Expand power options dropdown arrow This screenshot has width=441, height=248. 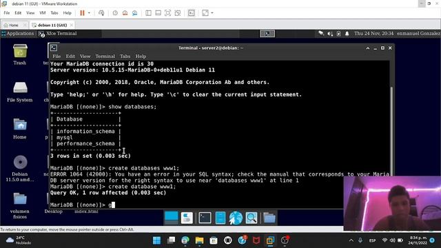click(x=89, y=13)
